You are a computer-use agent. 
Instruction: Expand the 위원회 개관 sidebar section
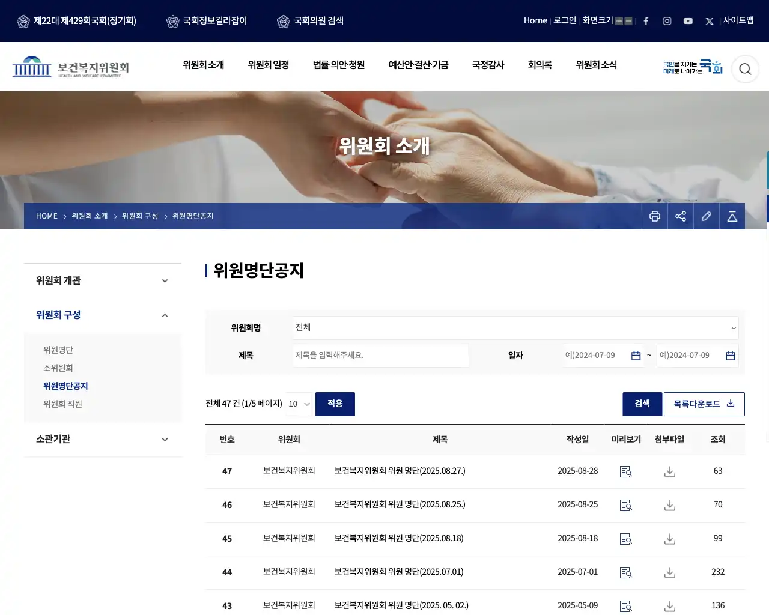pos(103,280)
